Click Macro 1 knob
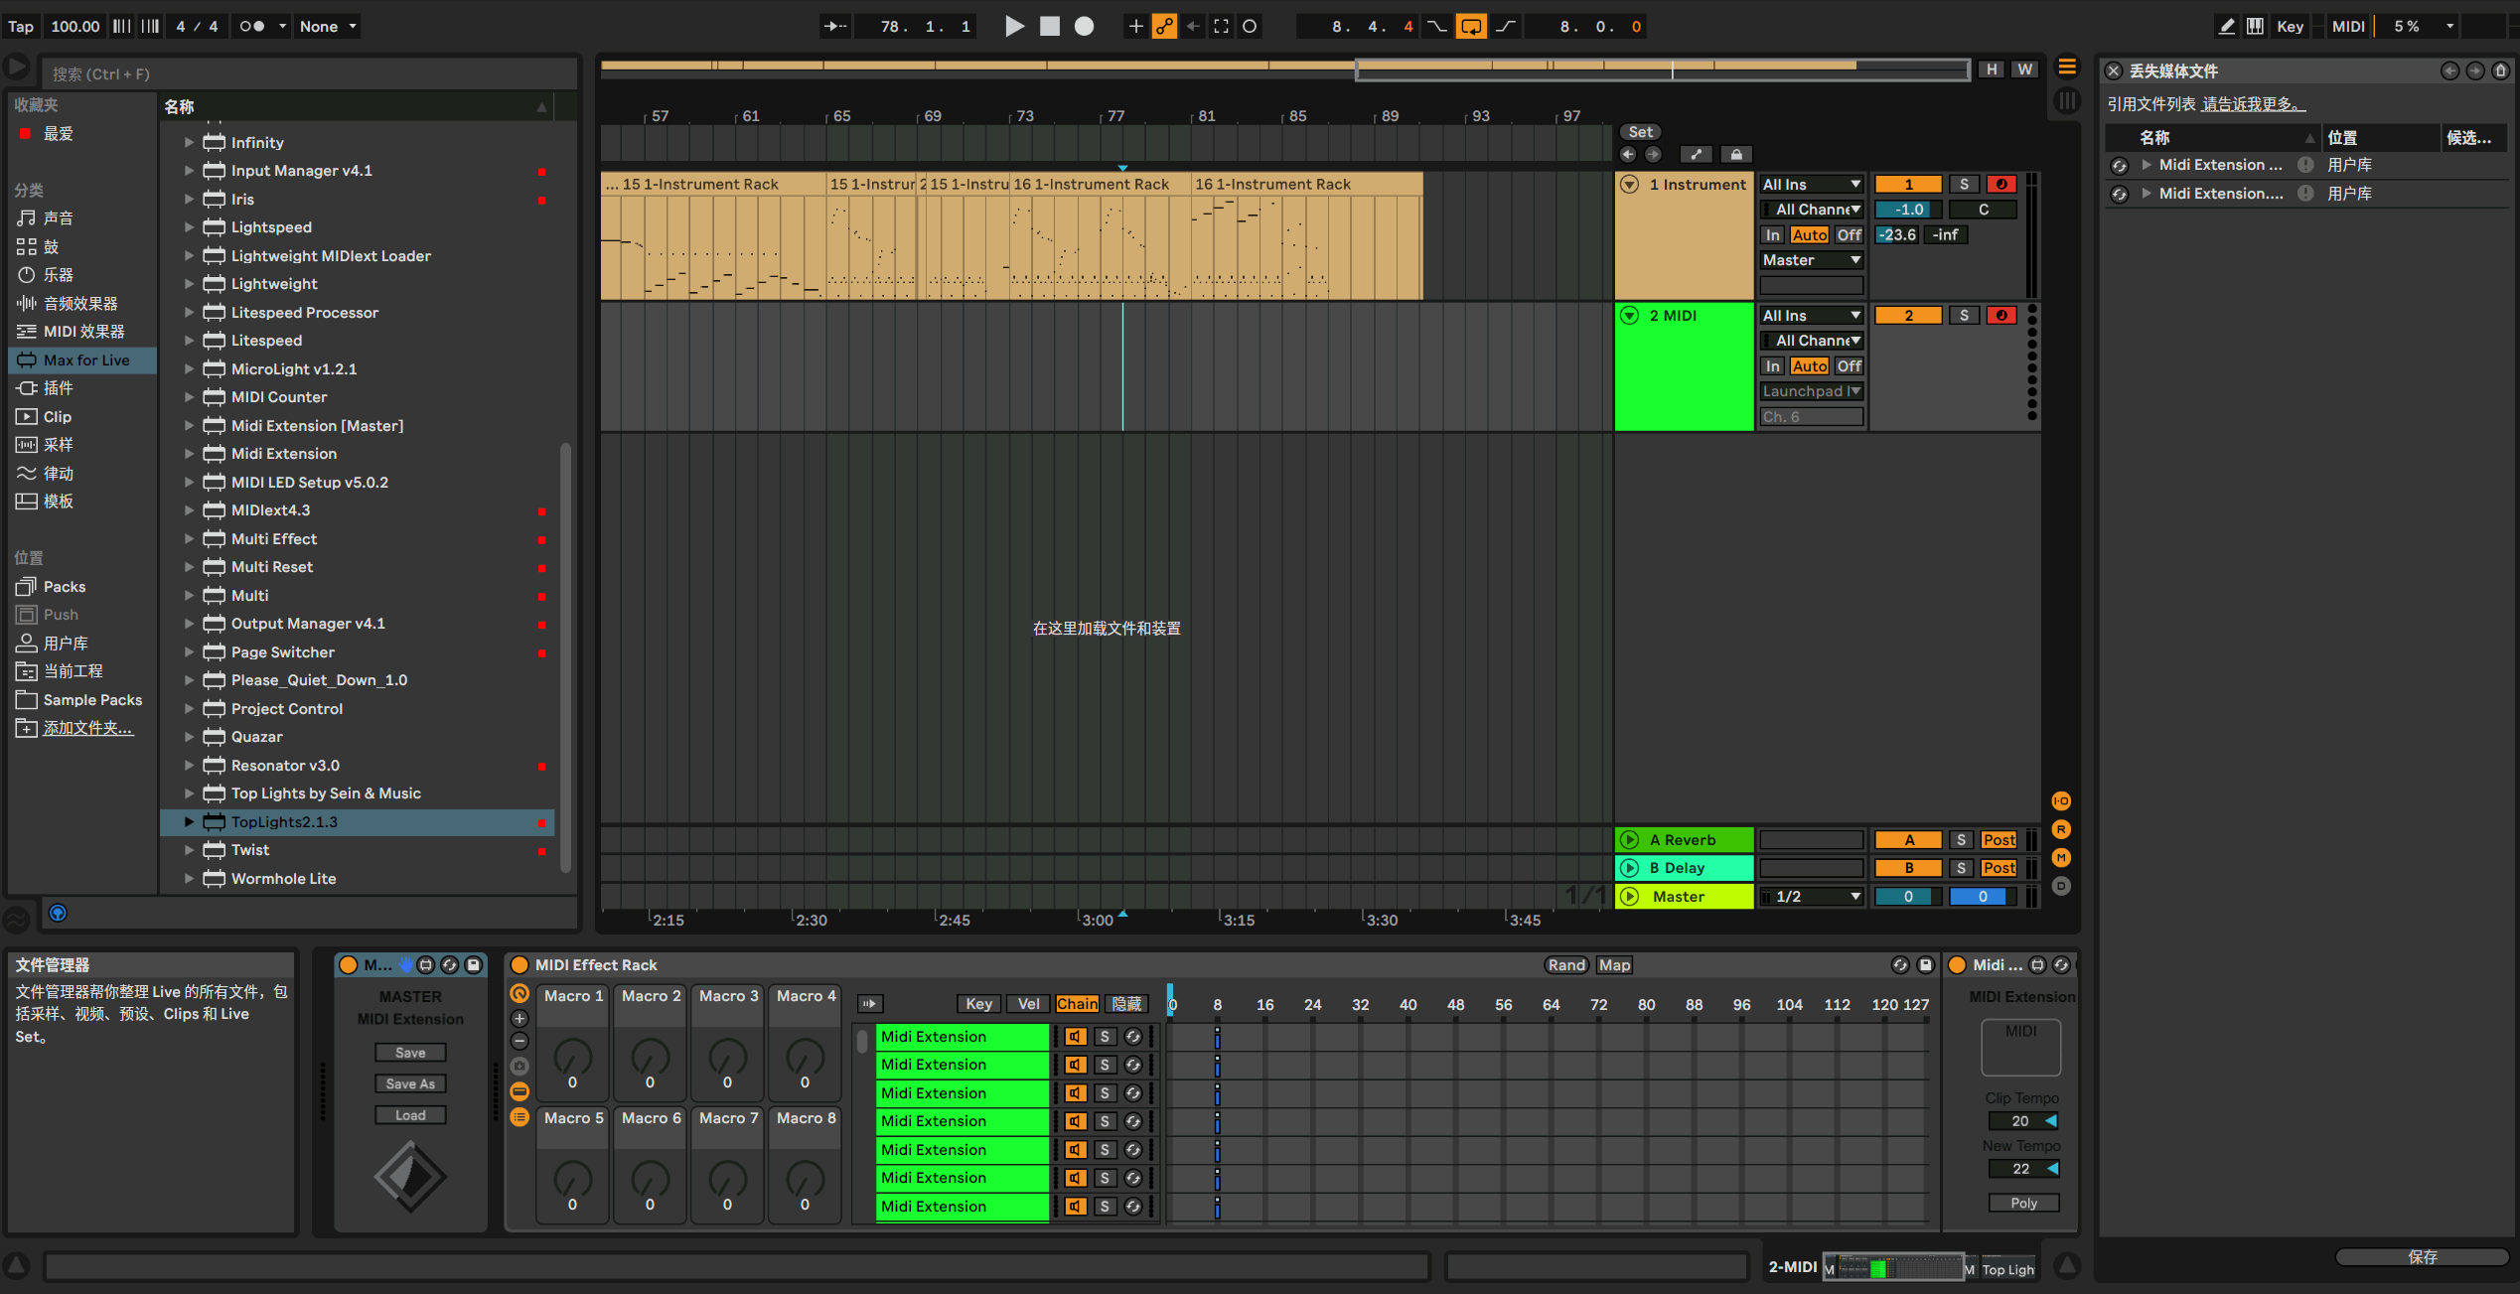The width and height of the screenshot is (2520, 1294). pyautogui.click(x=572, y=1058)
